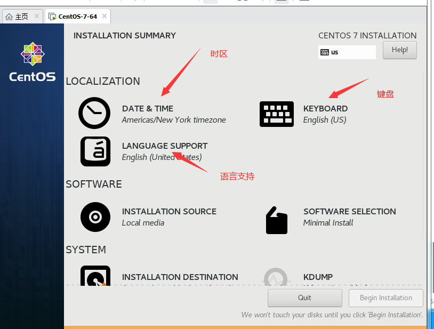Click the Keyboard layout icon
Screen dimensions: 434x329
click(277, 114)
